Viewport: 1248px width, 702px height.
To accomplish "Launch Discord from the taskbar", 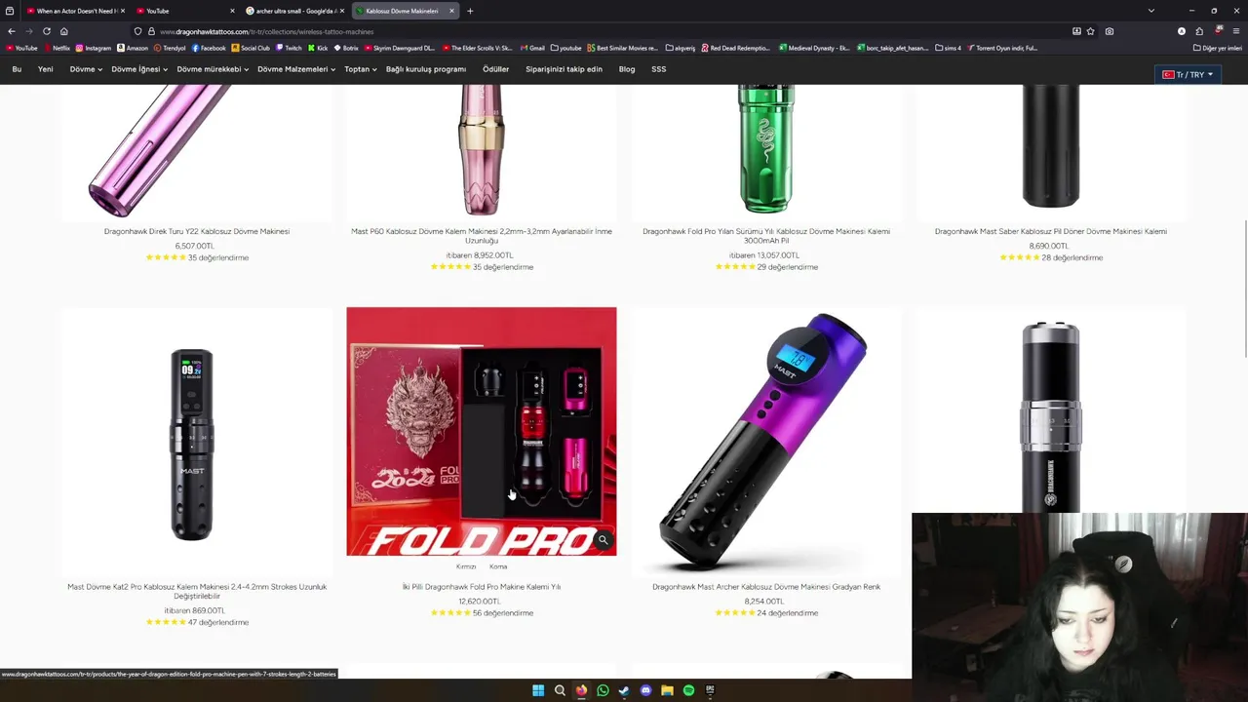I will pos(645,690).
